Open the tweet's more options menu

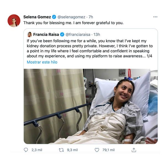coord(155,17)
